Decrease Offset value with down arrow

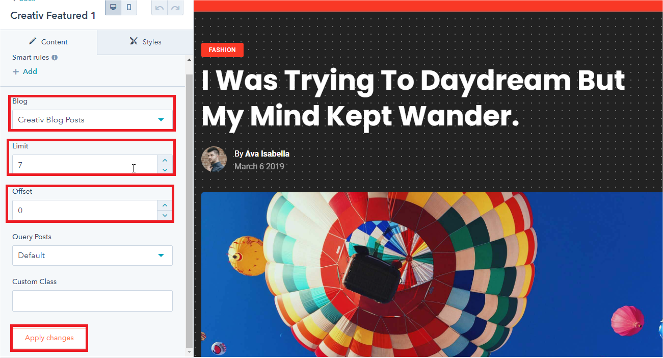tap(165, 215)
